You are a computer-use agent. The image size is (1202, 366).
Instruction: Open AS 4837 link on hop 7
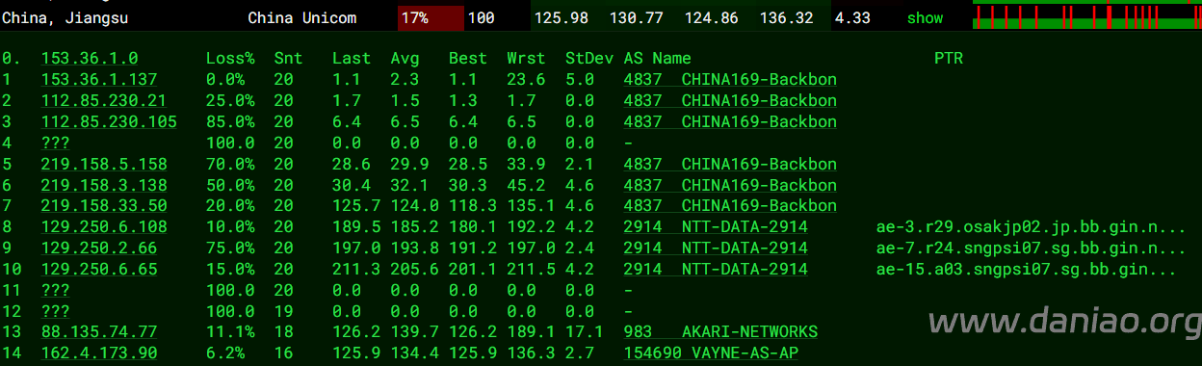coord(730,206)
